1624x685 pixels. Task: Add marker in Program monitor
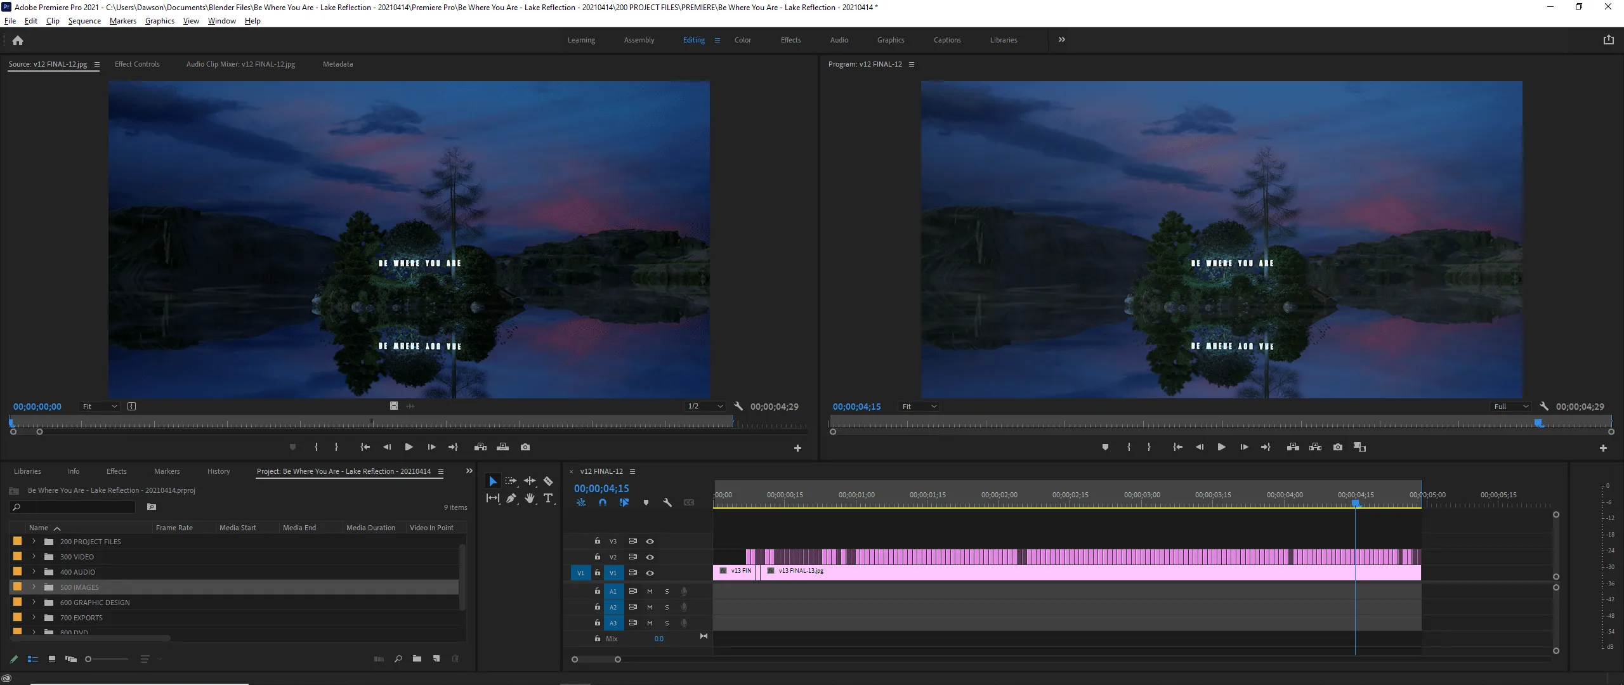point(1105,447)
